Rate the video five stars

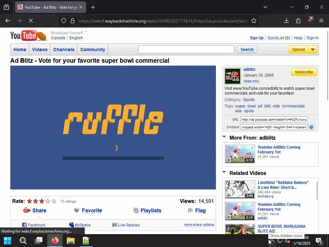54,201
